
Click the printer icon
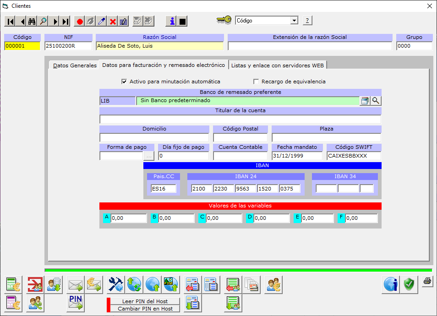point(427,281)
